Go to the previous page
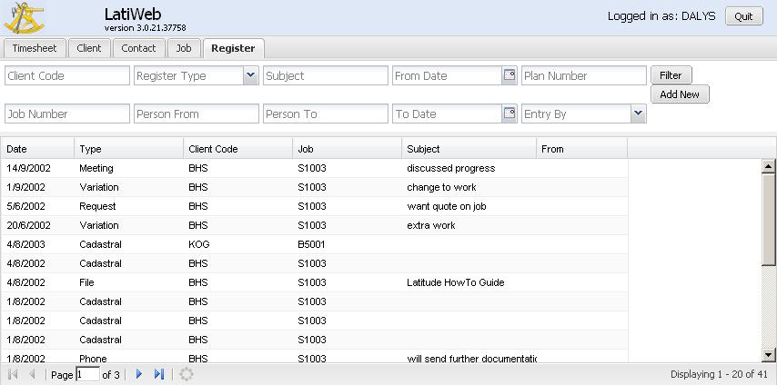The height and width of the screenshot is (385, 777). (33, 374)
